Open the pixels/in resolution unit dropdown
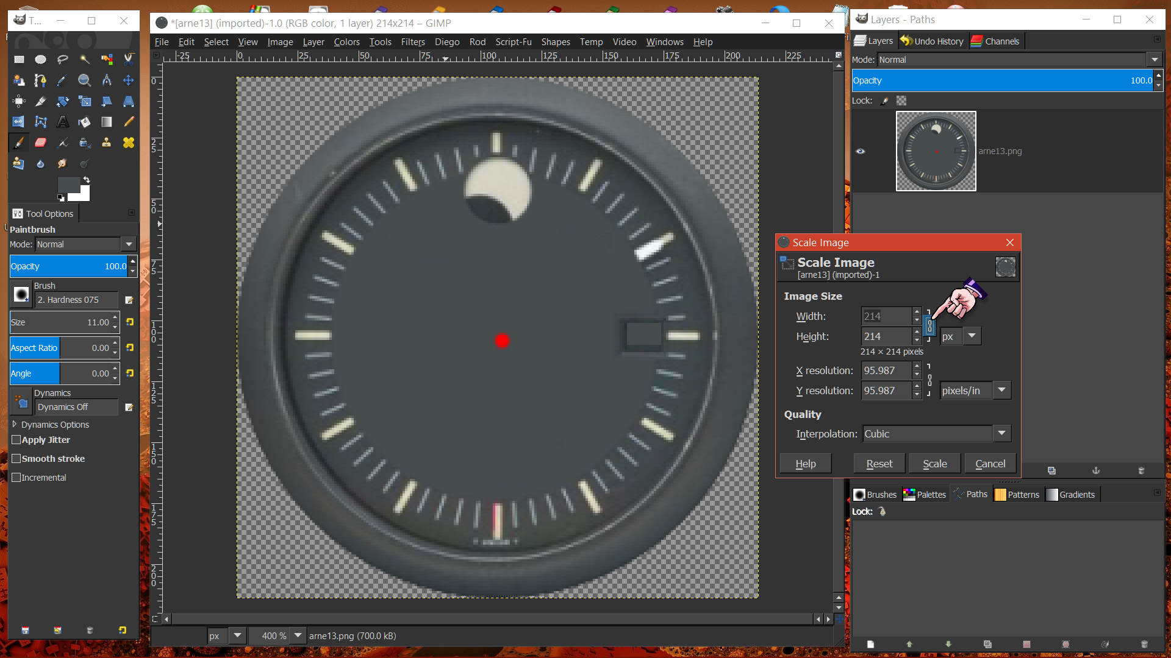 click(x=1001, y=390)
